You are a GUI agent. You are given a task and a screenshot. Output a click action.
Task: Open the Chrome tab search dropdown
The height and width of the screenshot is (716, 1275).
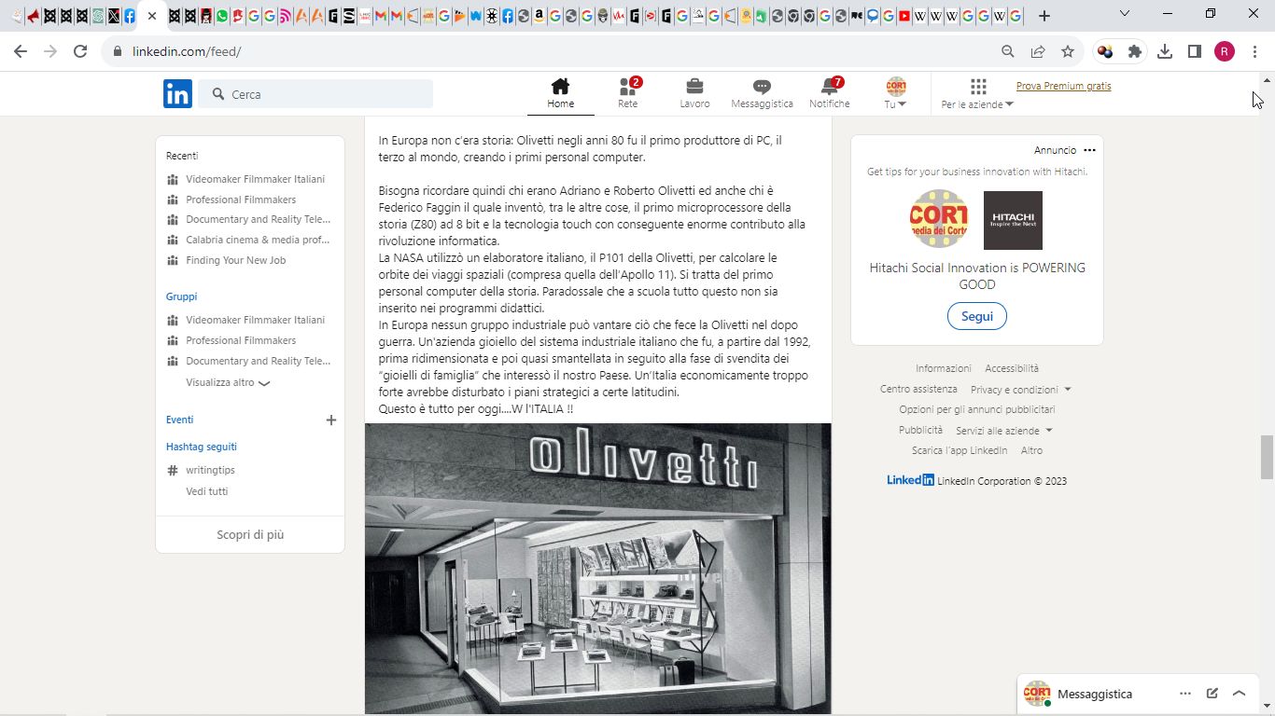[1125, 14]
